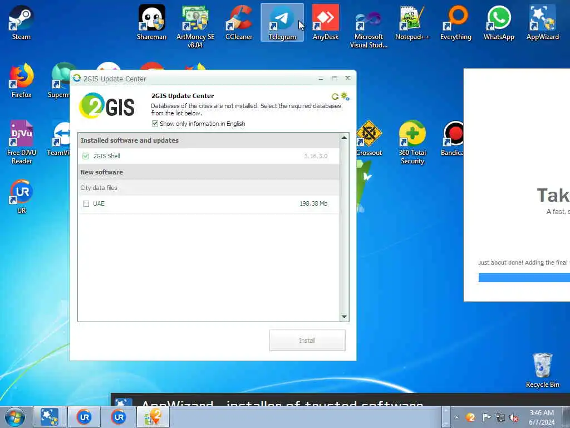The height and width of the screenshot is (428, 570).
Task: Open the UR browser desktop shortcut
Action: (x=21, y=197)
